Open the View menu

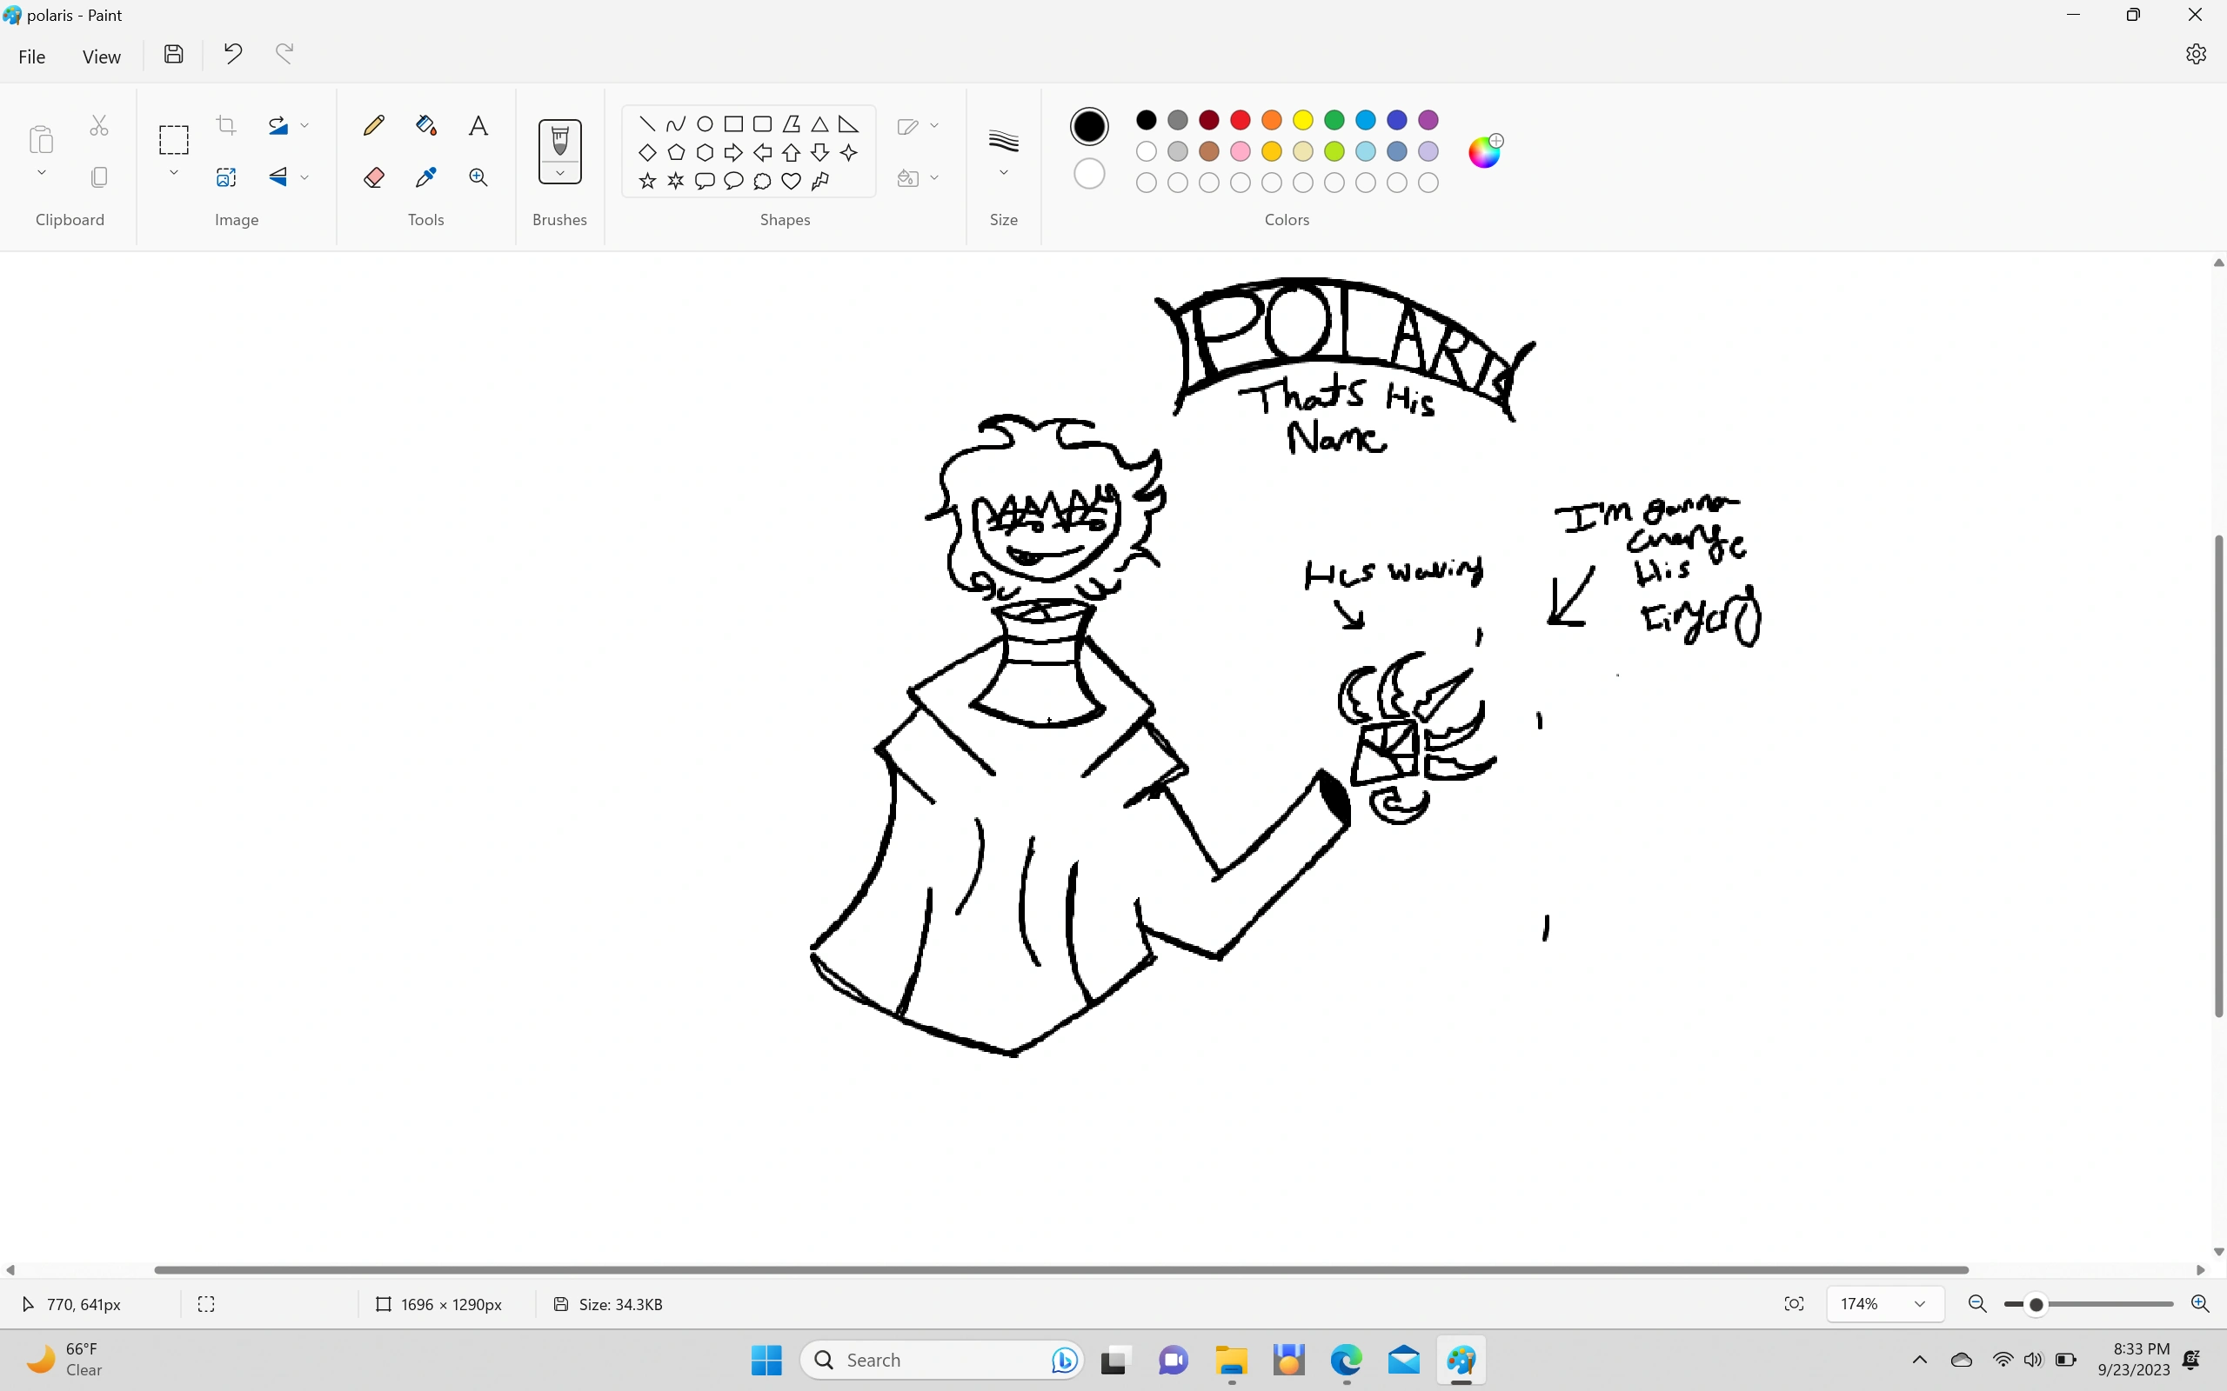pyautogui.click(x=101, y=57)
